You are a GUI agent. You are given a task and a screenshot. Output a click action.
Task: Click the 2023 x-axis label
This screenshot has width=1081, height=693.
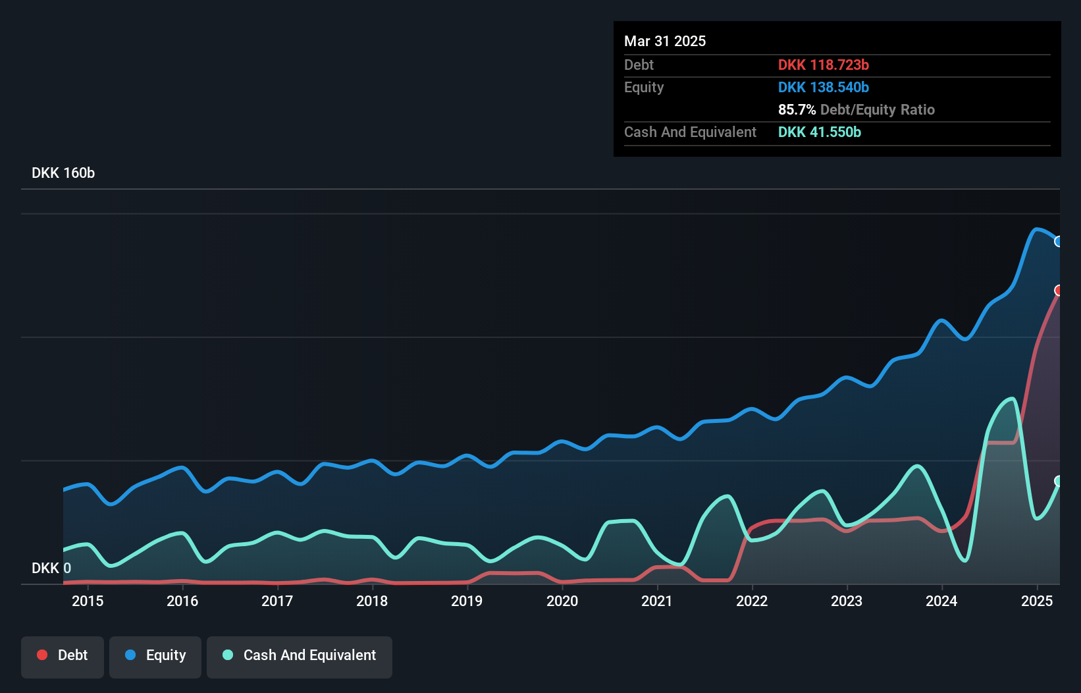point(847,601)
